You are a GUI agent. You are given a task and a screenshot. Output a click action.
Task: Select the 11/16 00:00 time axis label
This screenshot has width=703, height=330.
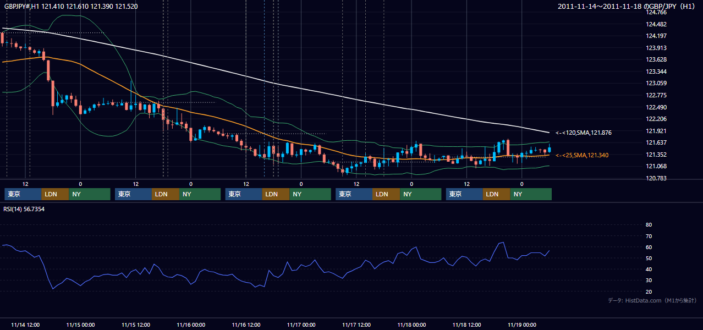pyautogui.click(x=191, y=324)
